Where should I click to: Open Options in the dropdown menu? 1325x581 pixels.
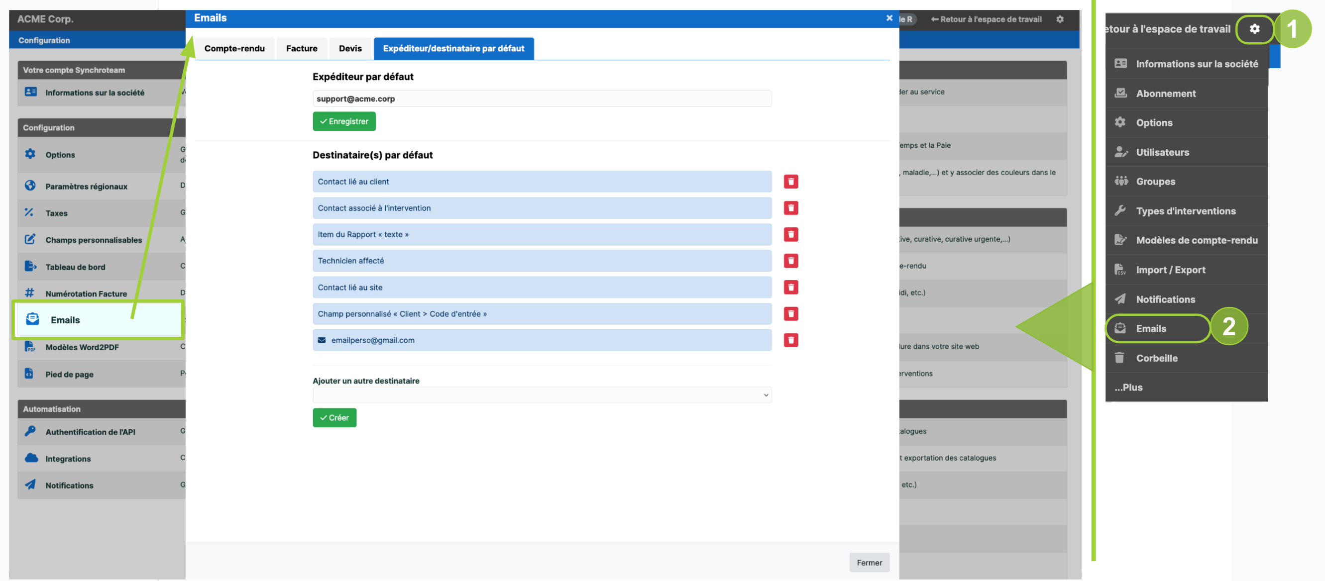(x=1186, y=123)
